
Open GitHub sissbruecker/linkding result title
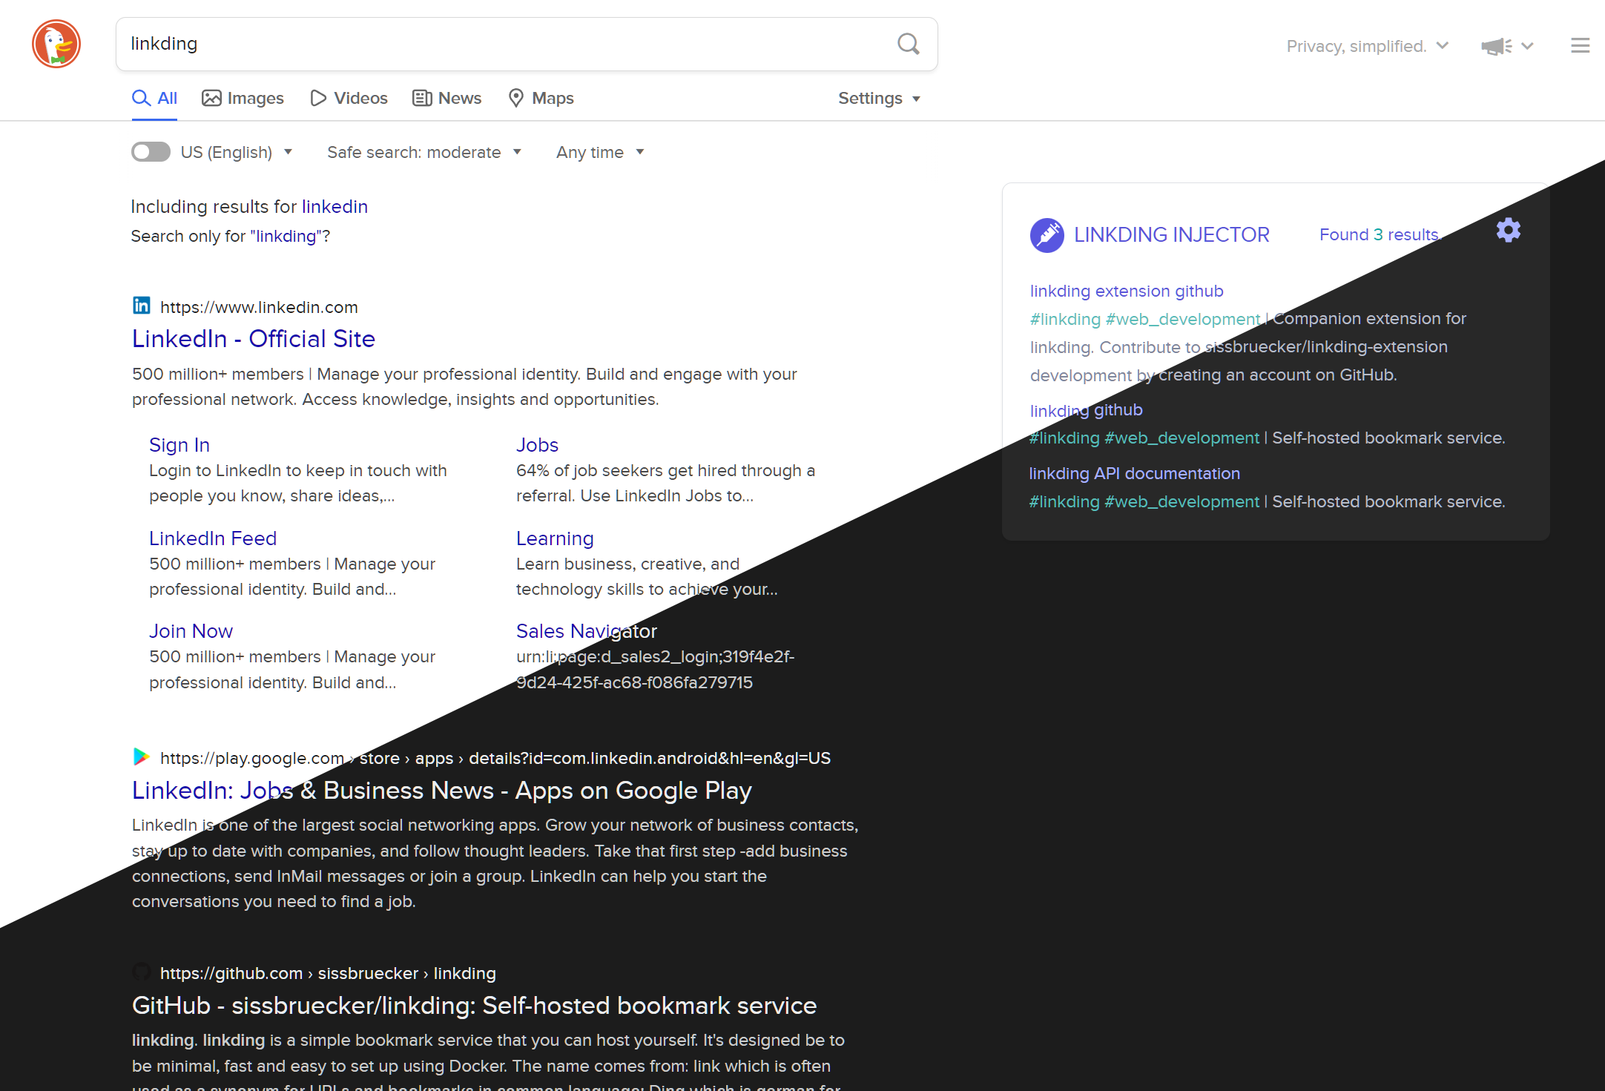(x=474, y=1006)
